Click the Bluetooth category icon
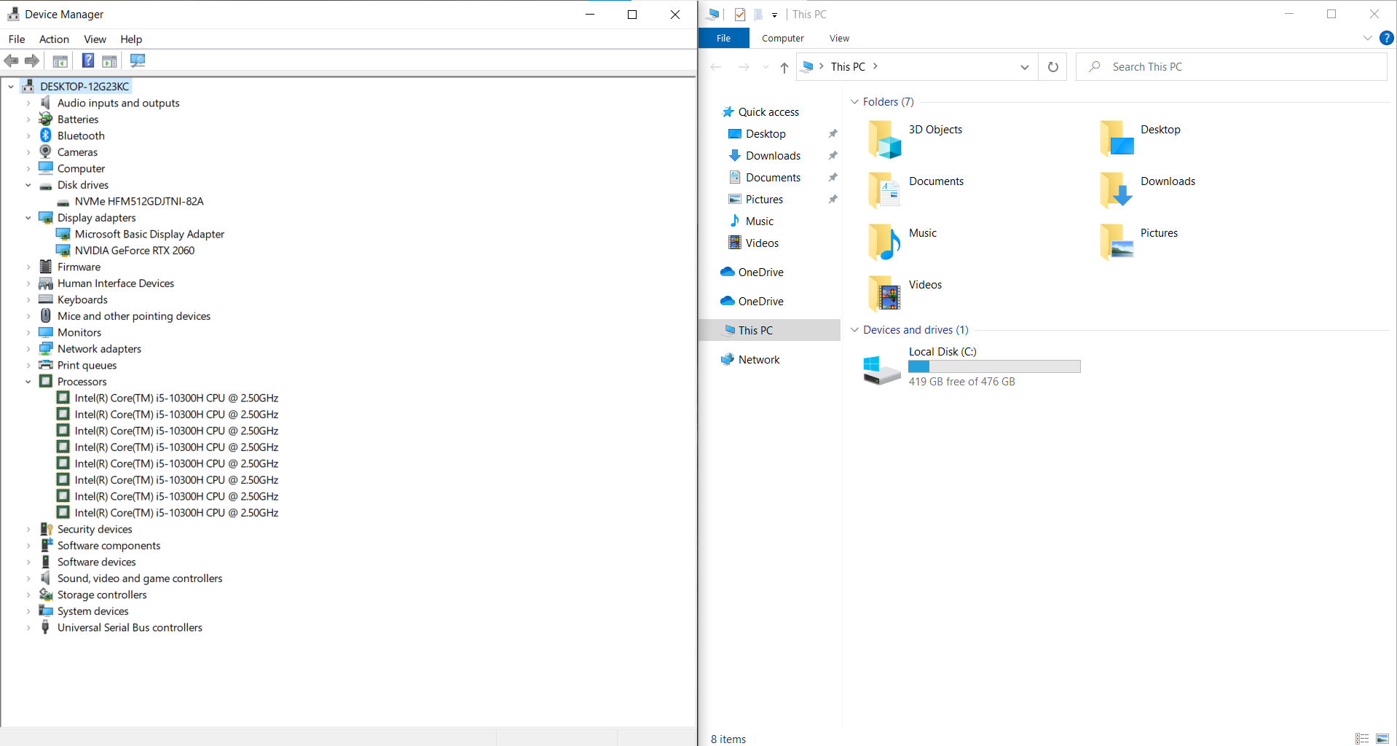This screenshot has width=1397, height=746. [45, 136]
